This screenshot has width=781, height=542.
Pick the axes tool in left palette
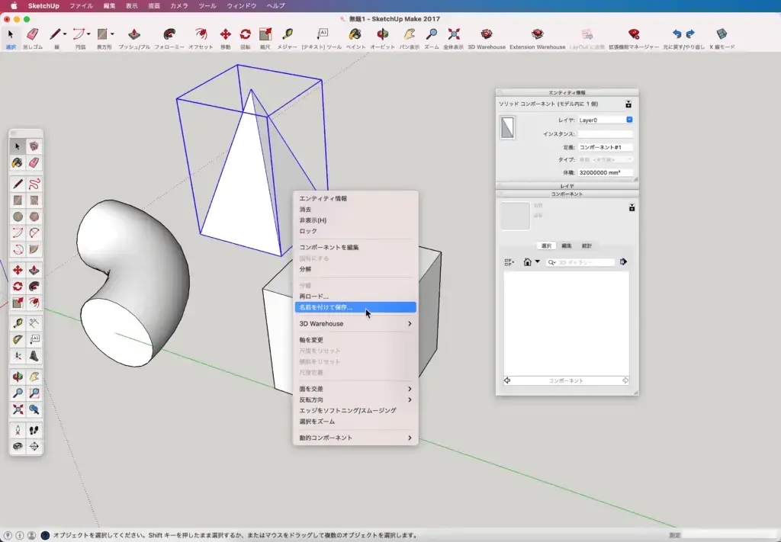[x=18, y=356]
